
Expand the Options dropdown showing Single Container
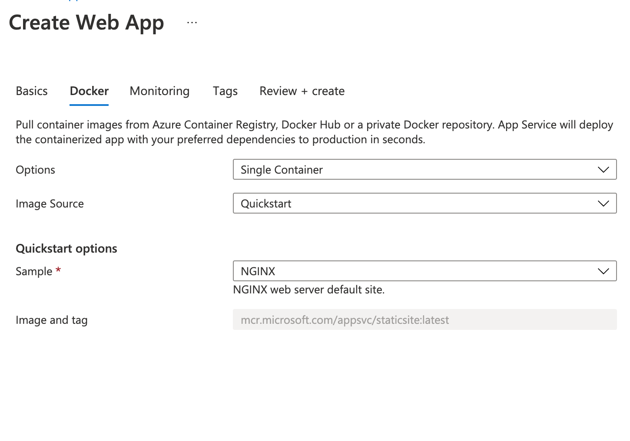point(425,169)
